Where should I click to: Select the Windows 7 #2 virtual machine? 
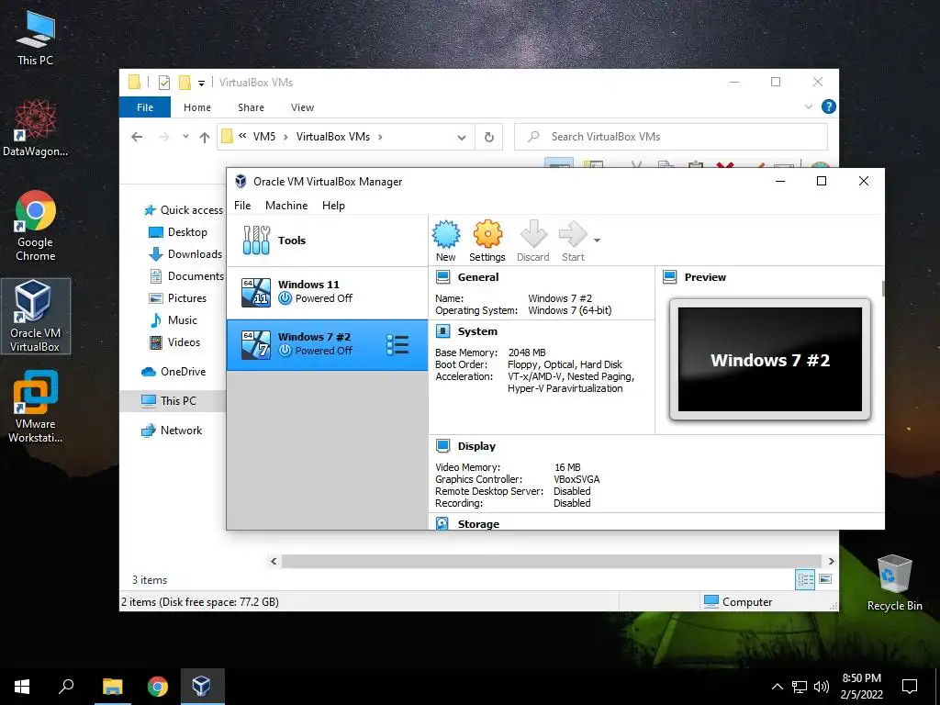click(328, 345)
